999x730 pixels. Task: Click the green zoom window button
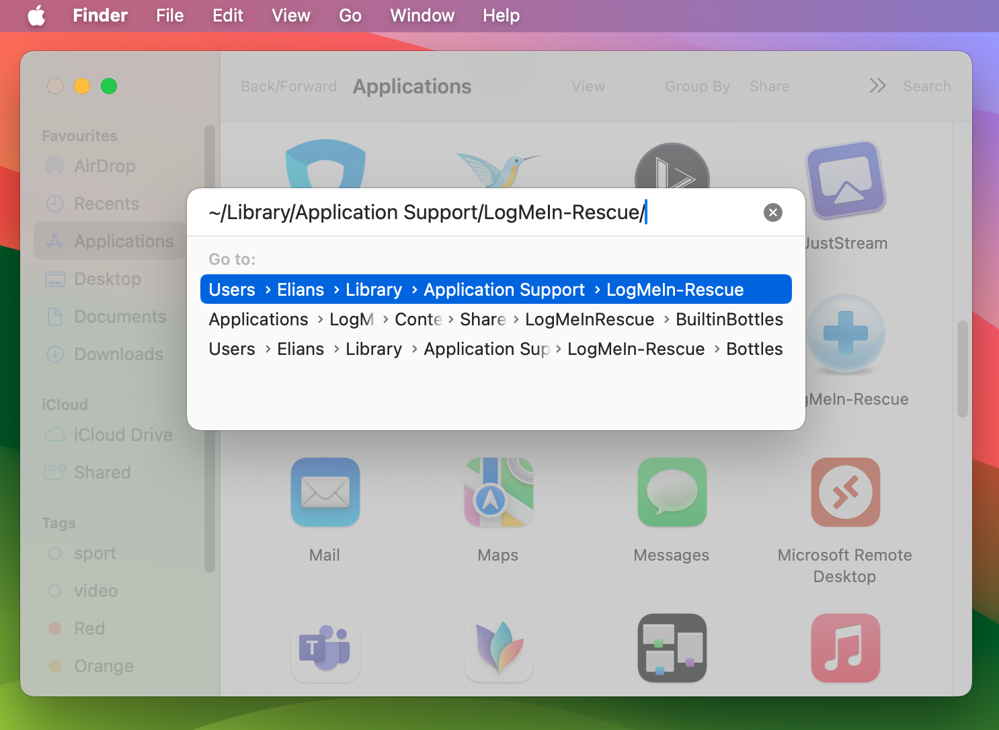pos(109,86)
